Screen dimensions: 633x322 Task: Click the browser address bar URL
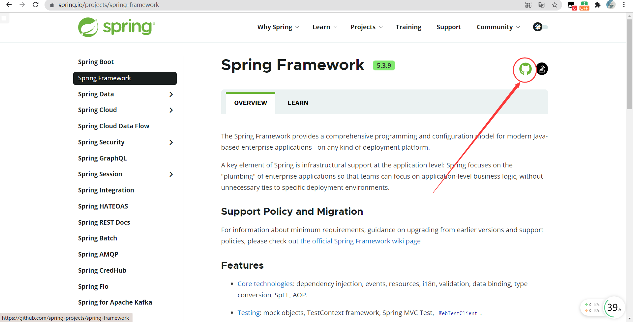[x=109, y=5]
